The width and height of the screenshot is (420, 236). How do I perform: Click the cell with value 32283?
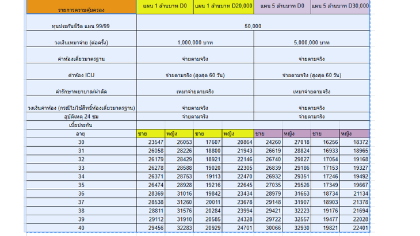tap(180, 228)
